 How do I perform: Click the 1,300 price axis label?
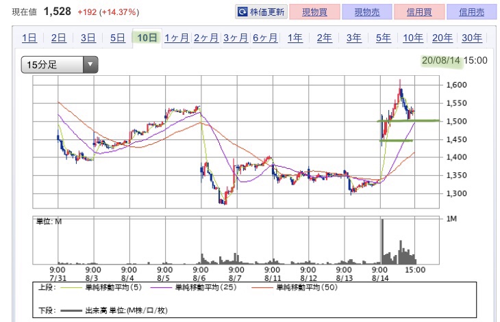456,193
